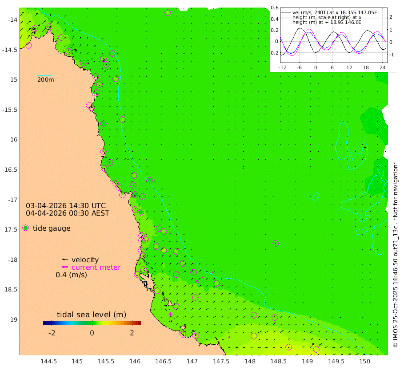Click the '03-04-2026 14:30 UTC' timestamp
Viewport: 400px width, 370px height.
(x=66, y=205)
